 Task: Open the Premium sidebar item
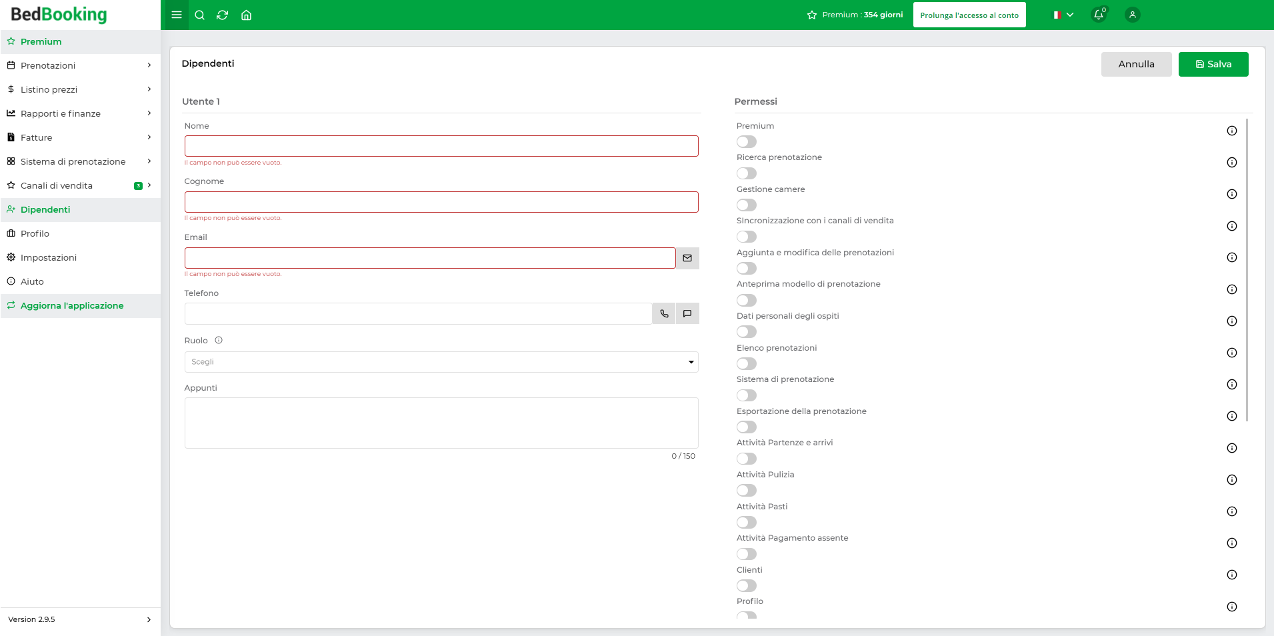pyautogui.click(x=81, y=41)
